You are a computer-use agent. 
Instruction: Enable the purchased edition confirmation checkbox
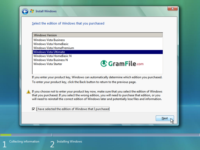33,109
